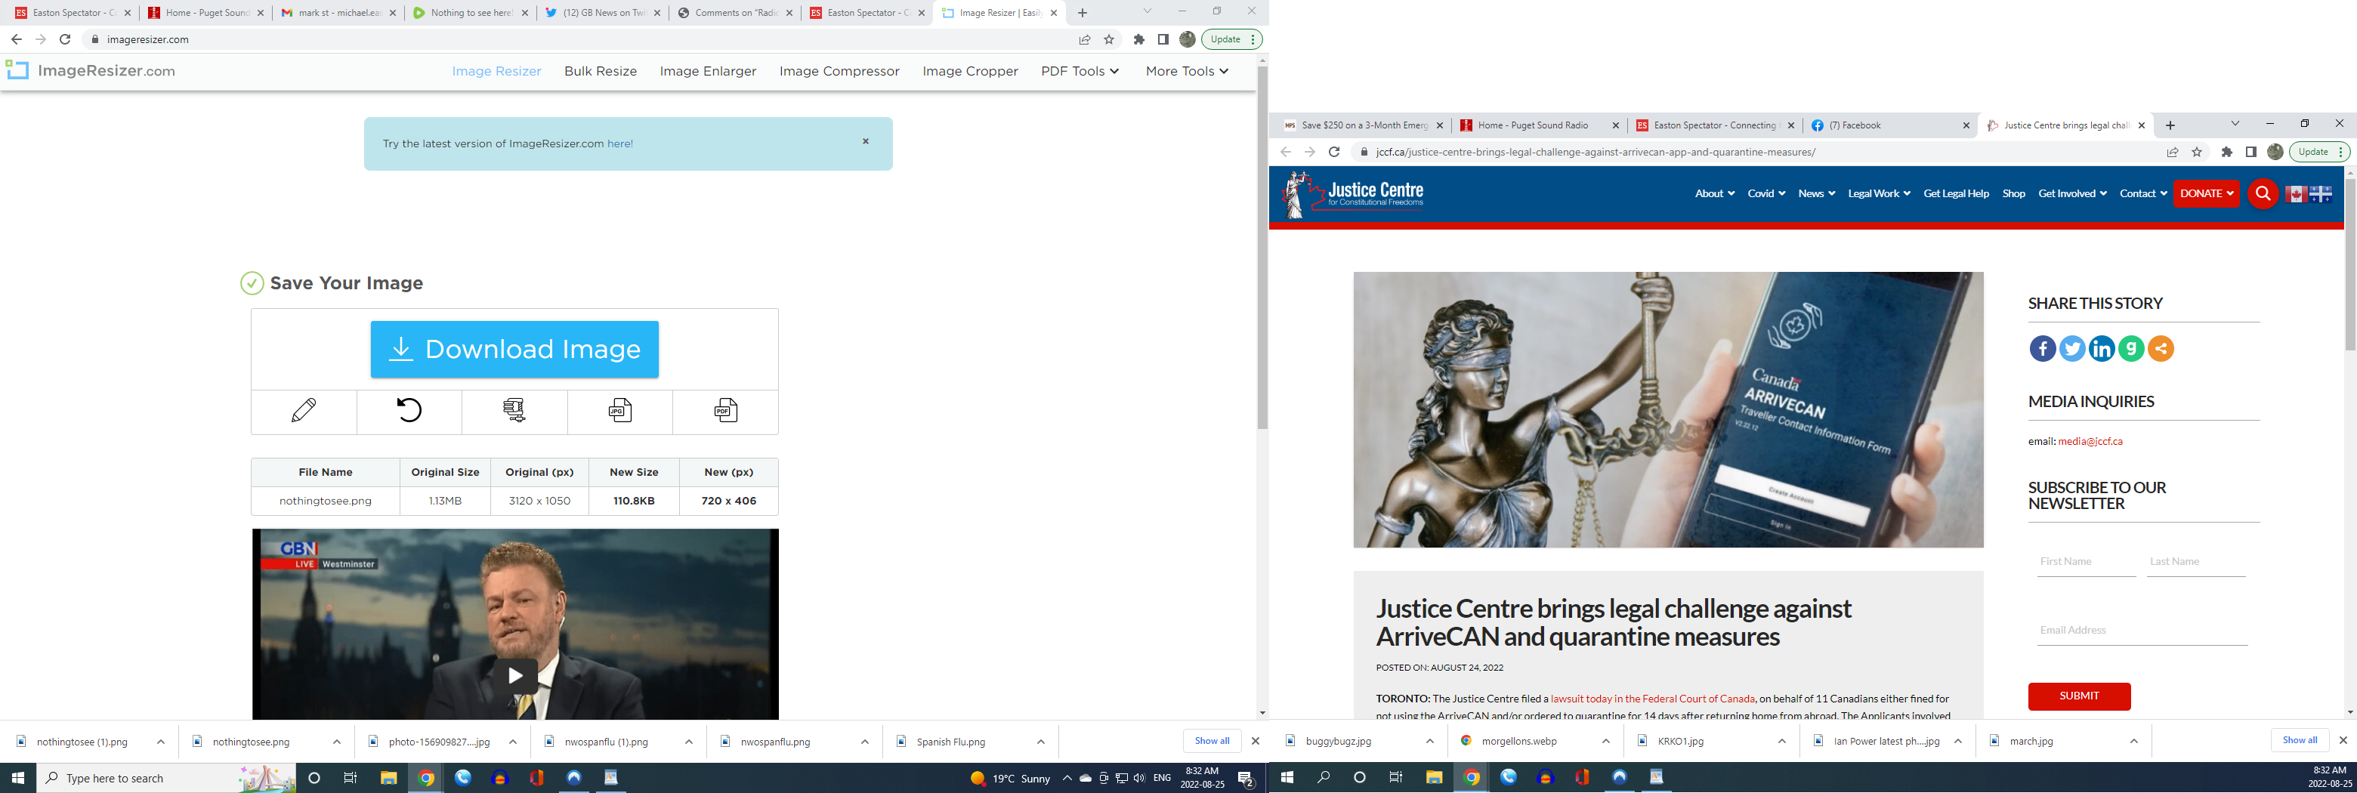Viewport: 2357px width, 793px height.
Task: Click the Email Address input field
Action: coord(2141,630)
